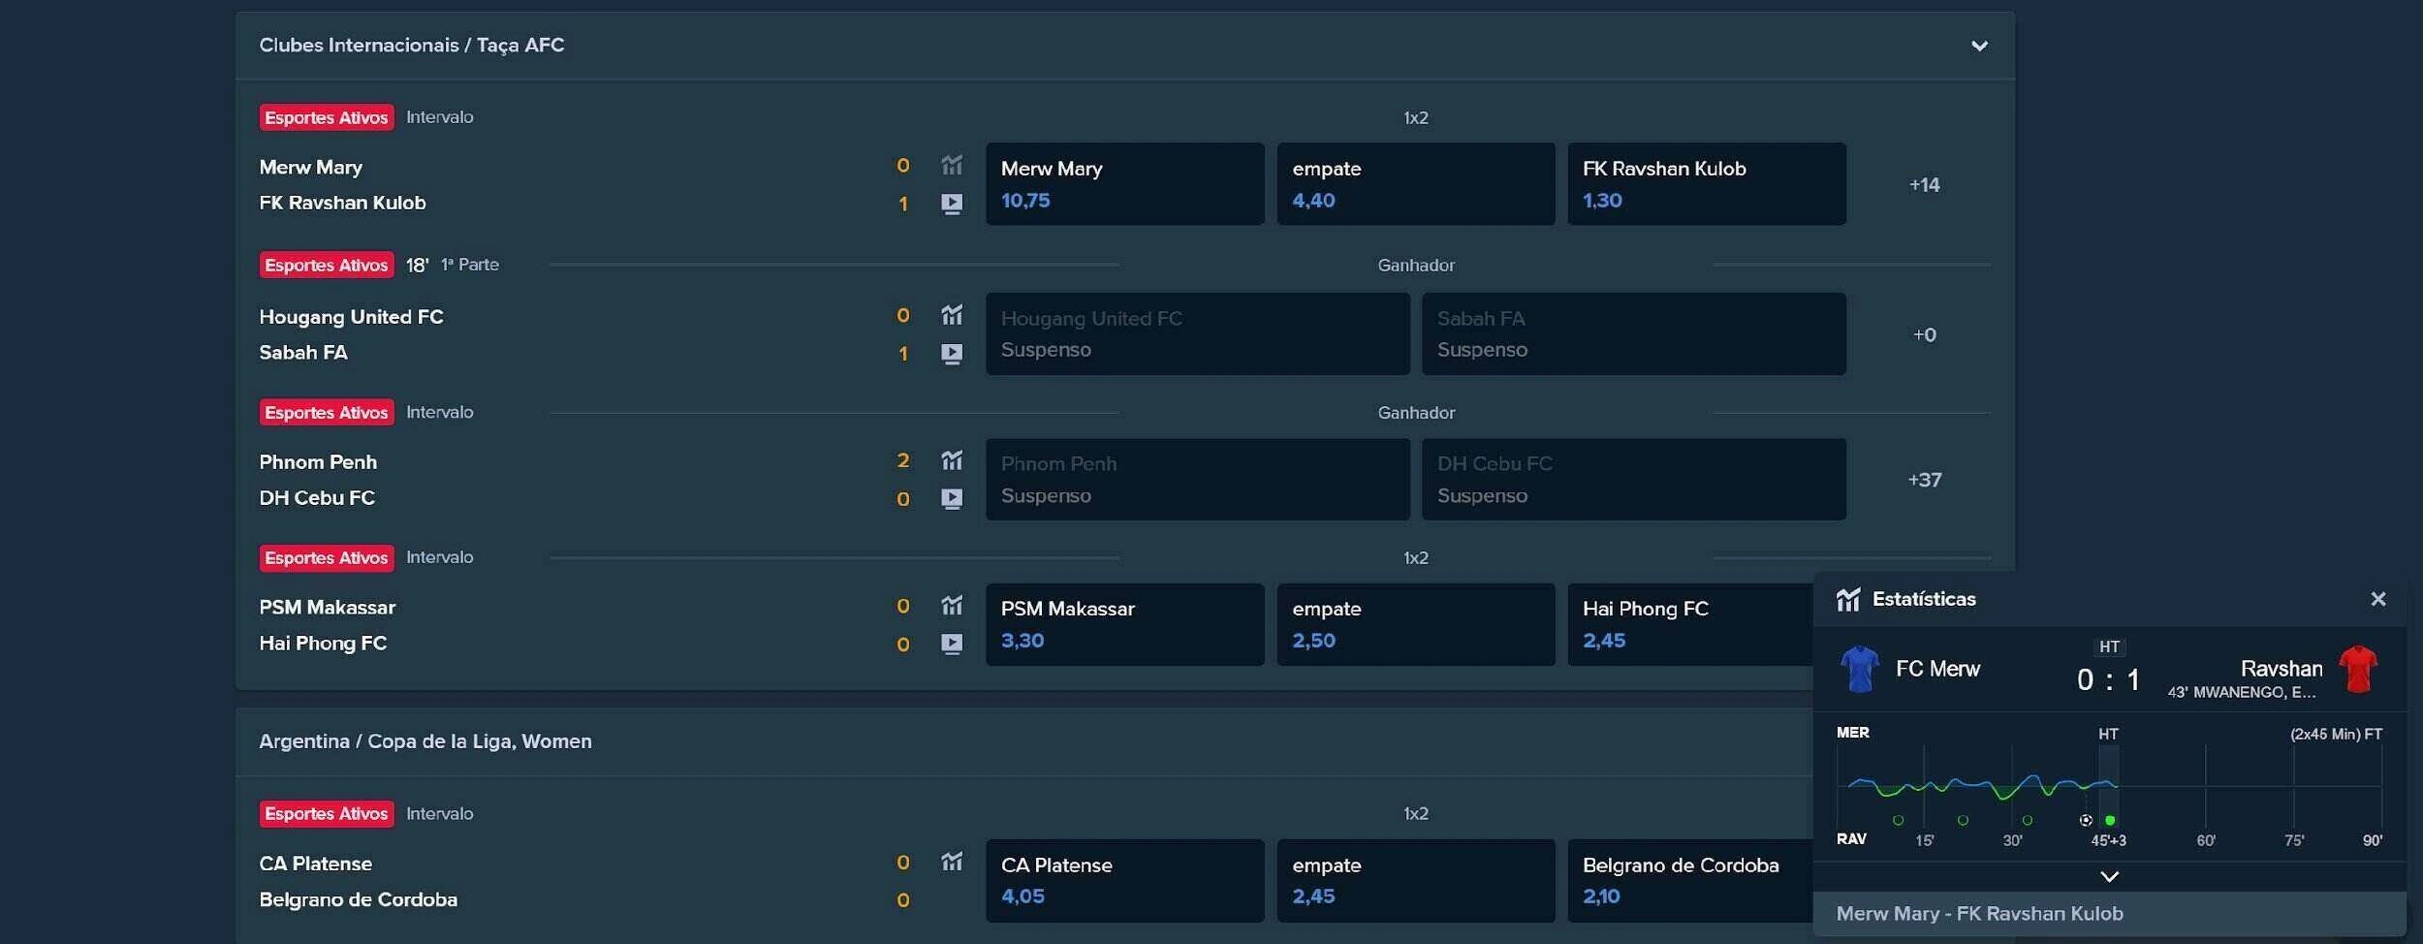This screenshot has width=2423, height=944.
Task: Click Esportes Ativos badge above Merw Mary
Action: 327,117
